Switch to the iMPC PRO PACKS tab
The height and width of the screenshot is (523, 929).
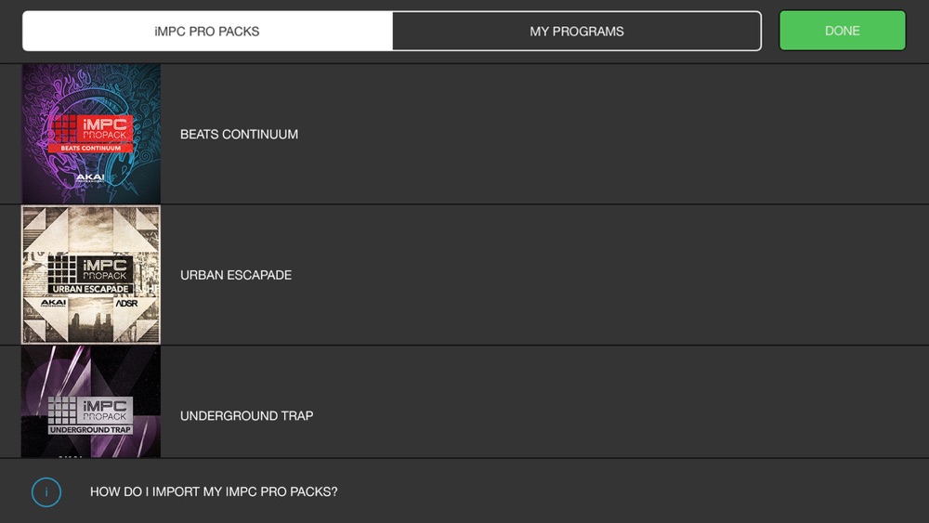[207, 31]
